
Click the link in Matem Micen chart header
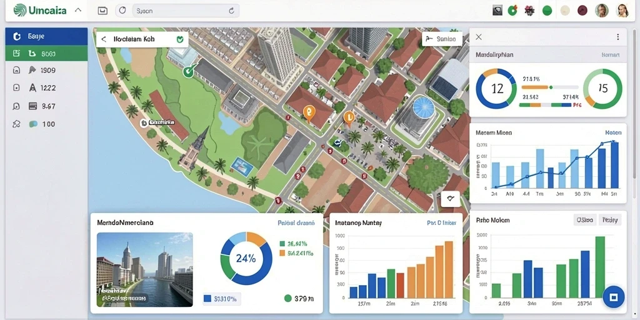(x=613, y=132)
